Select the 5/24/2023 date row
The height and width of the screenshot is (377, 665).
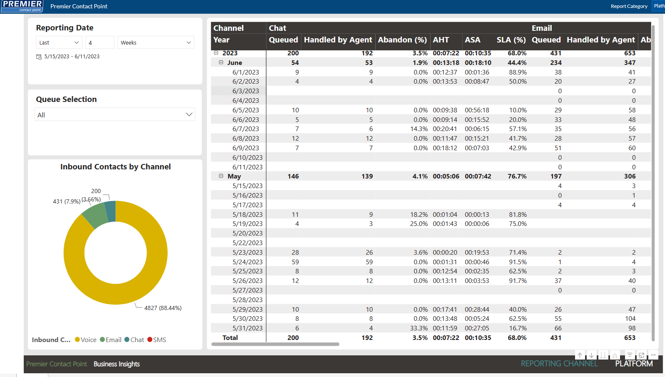pos(247,262)
